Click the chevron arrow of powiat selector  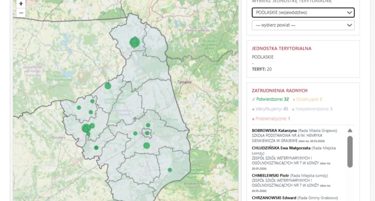(x=349, y=25)
